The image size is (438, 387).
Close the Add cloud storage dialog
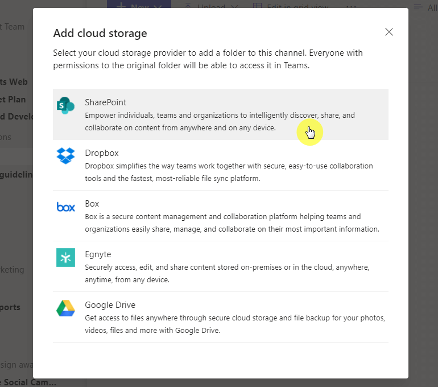pos(389,32)
